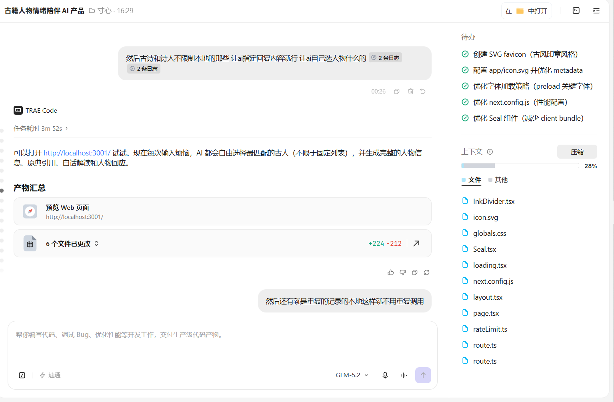
Task: Start voice input with the microphone icon
Action: coord(385,375)
